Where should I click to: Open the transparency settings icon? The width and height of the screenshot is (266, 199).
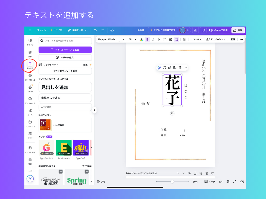pyautogui.click(x=184, y=39)
